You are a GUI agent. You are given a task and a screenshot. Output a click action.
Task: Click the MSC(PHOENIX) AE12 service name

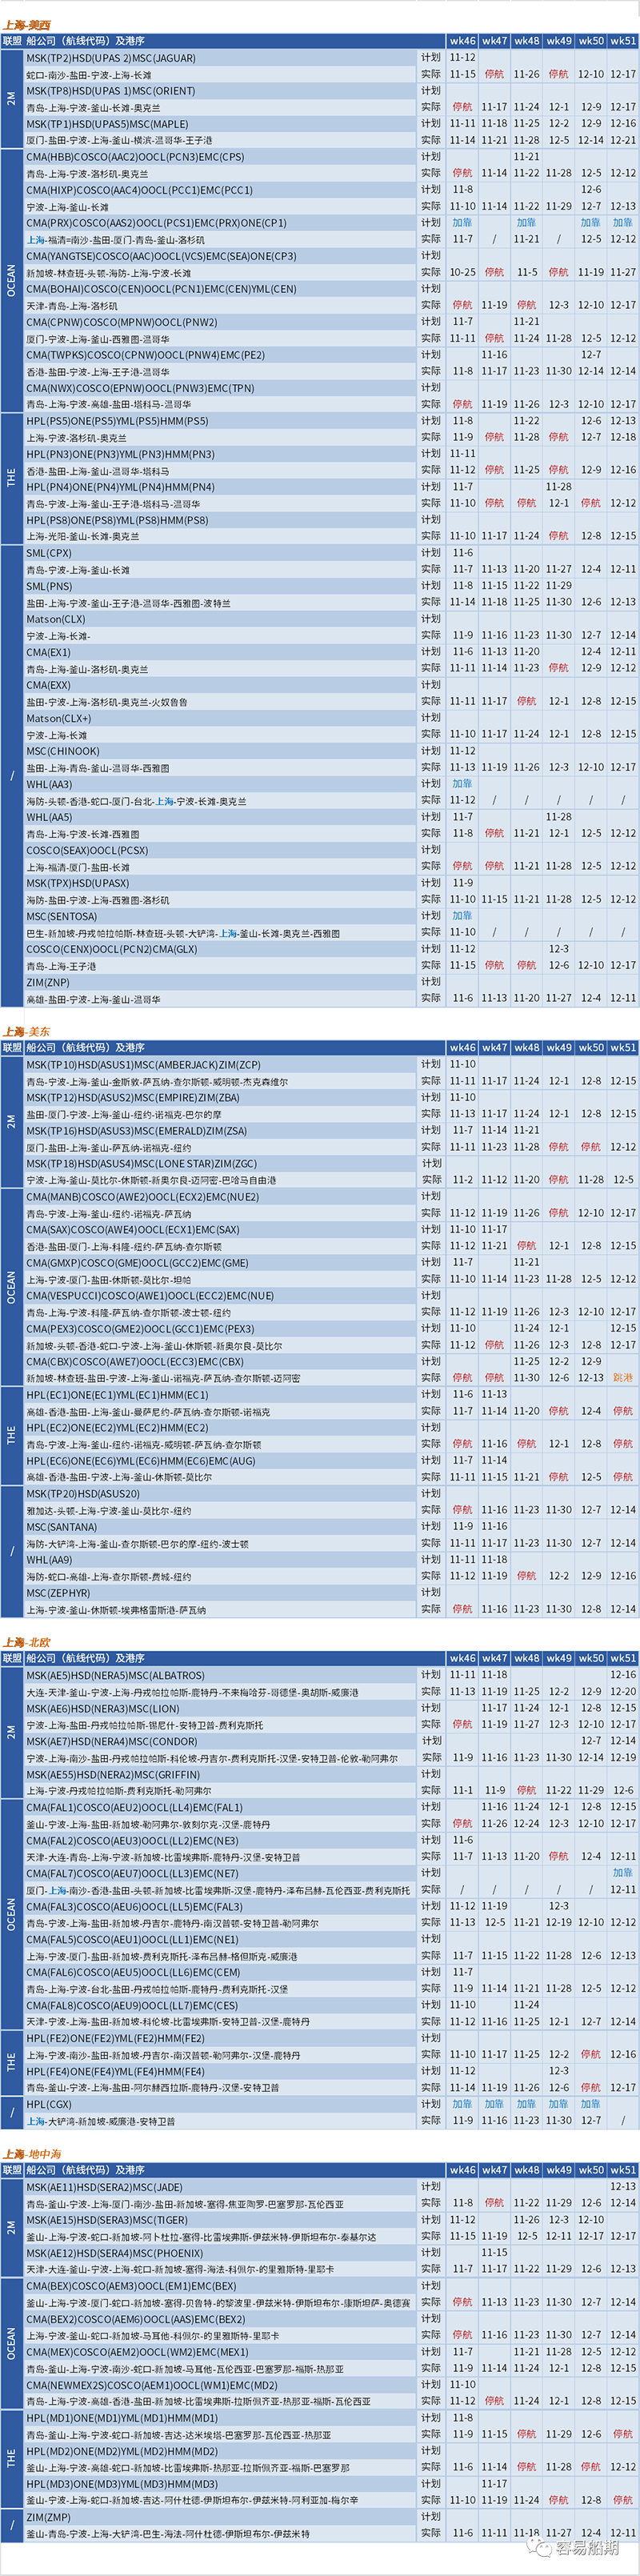(x=114, y=2253)
